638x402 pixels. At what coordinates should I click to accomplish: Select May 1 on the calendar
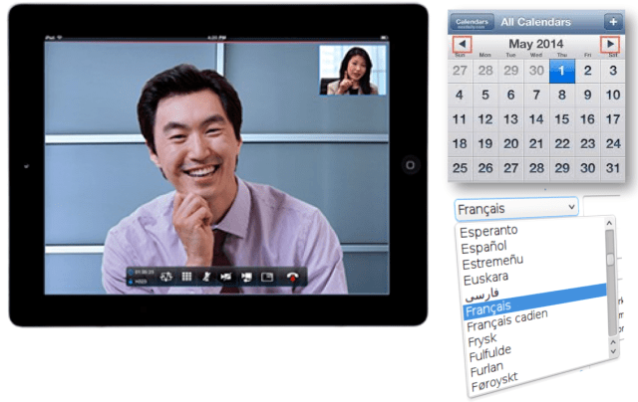click(x=561, y=71)
